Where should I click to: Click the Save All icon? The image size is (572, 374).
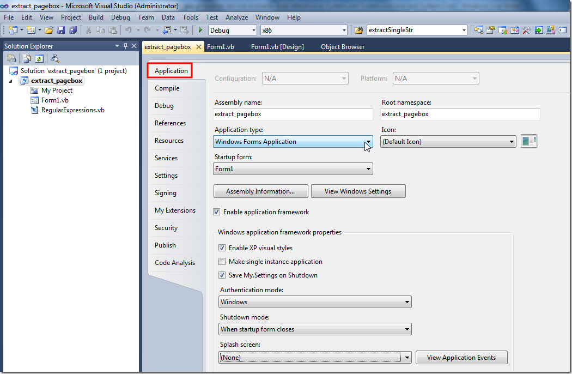click(x=73, y=30)
